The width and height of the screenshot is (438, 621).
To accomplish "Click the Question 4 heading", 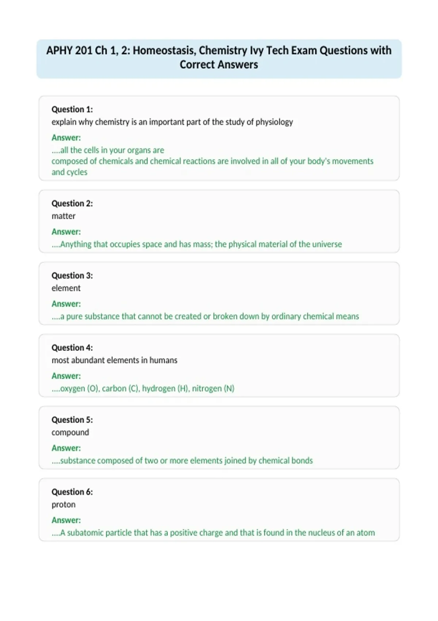I will click(x=72, y=347).
